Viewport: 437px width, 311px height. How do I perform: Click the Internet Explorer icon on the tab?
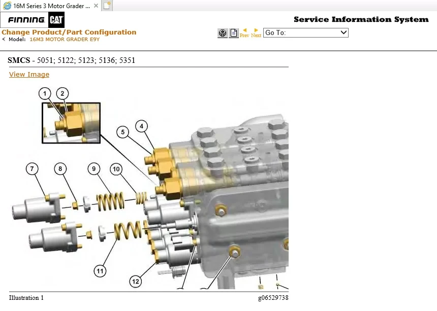(x=7, y=6)
